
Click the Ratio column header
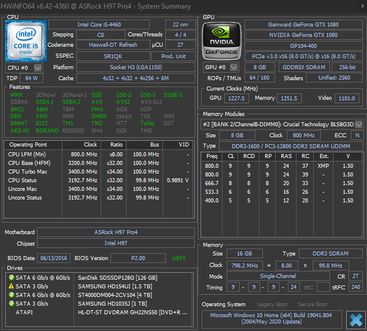tap(113, 145)
